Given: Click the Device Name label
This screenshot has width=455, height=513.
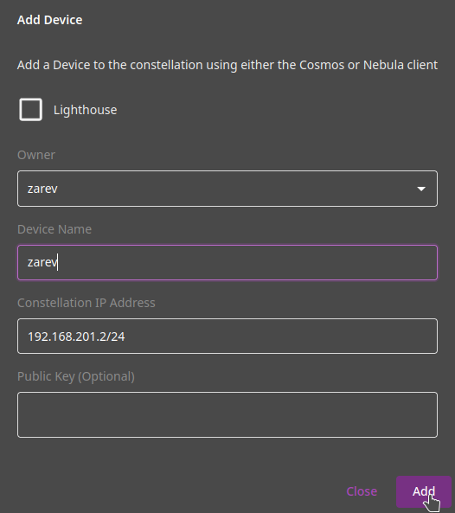Looking at the screenshot, I should [54, 229].
